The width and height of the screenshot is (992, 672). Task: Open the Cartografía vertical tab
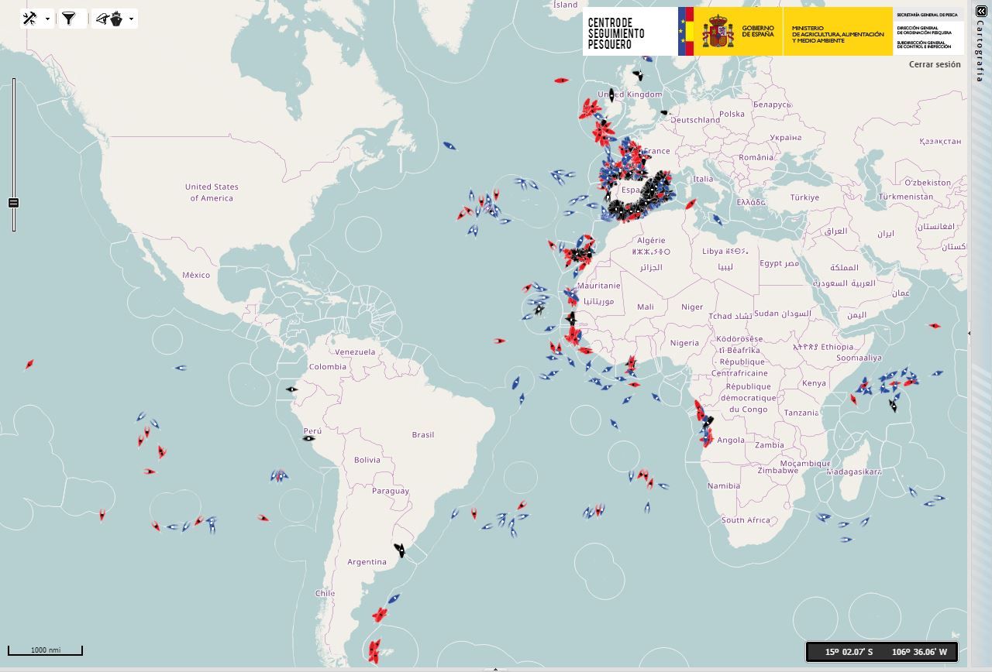[x=980, y=50]
